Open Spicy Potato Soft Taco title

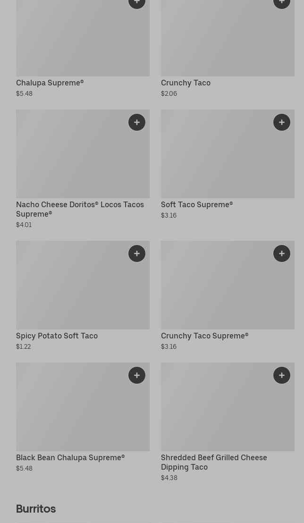(x=57, y=336)
